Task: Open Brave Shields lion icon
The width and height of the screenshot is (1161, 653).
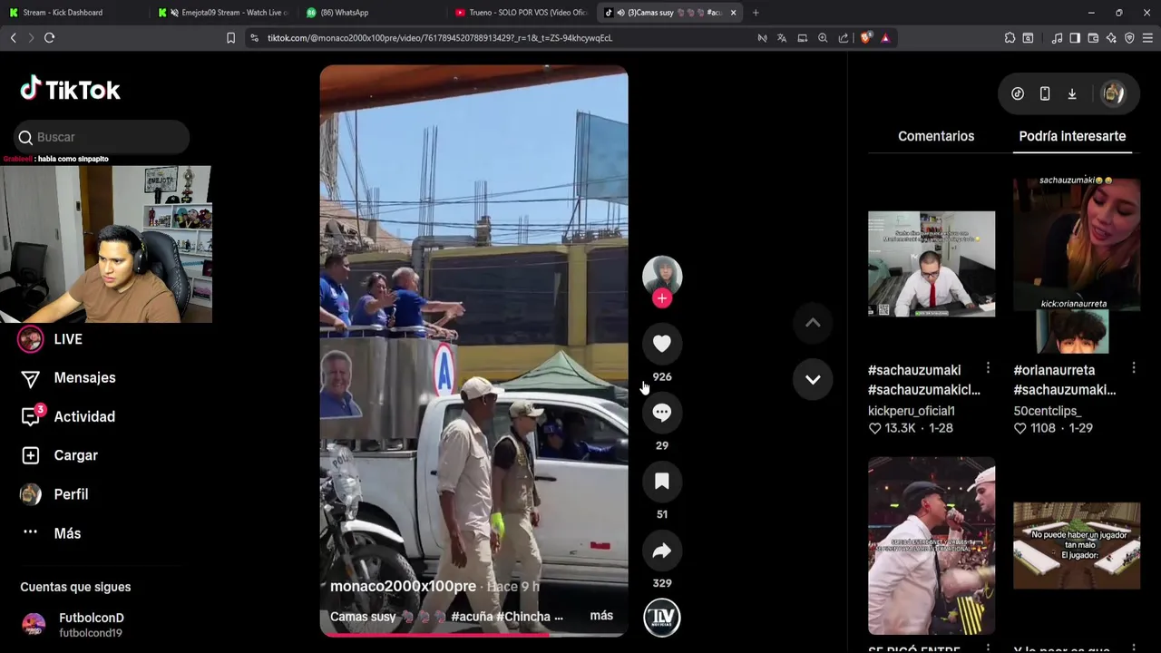Action: (865, 38)
